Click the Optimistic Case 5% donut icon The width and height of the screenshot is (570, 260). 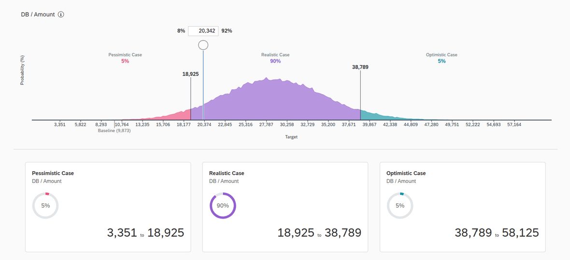click(x=400, y=205)
